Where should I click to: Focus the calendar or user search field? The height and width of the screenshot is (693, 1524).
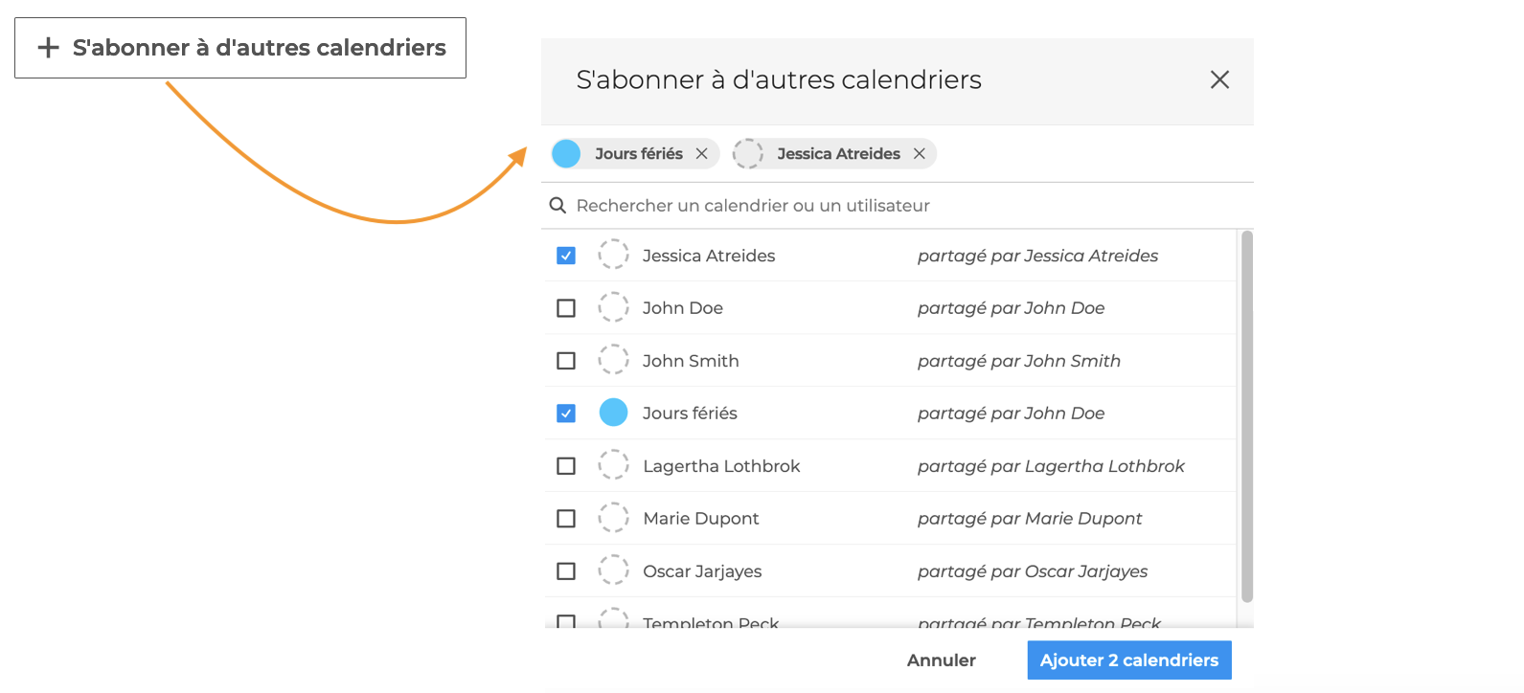[862, 206]
